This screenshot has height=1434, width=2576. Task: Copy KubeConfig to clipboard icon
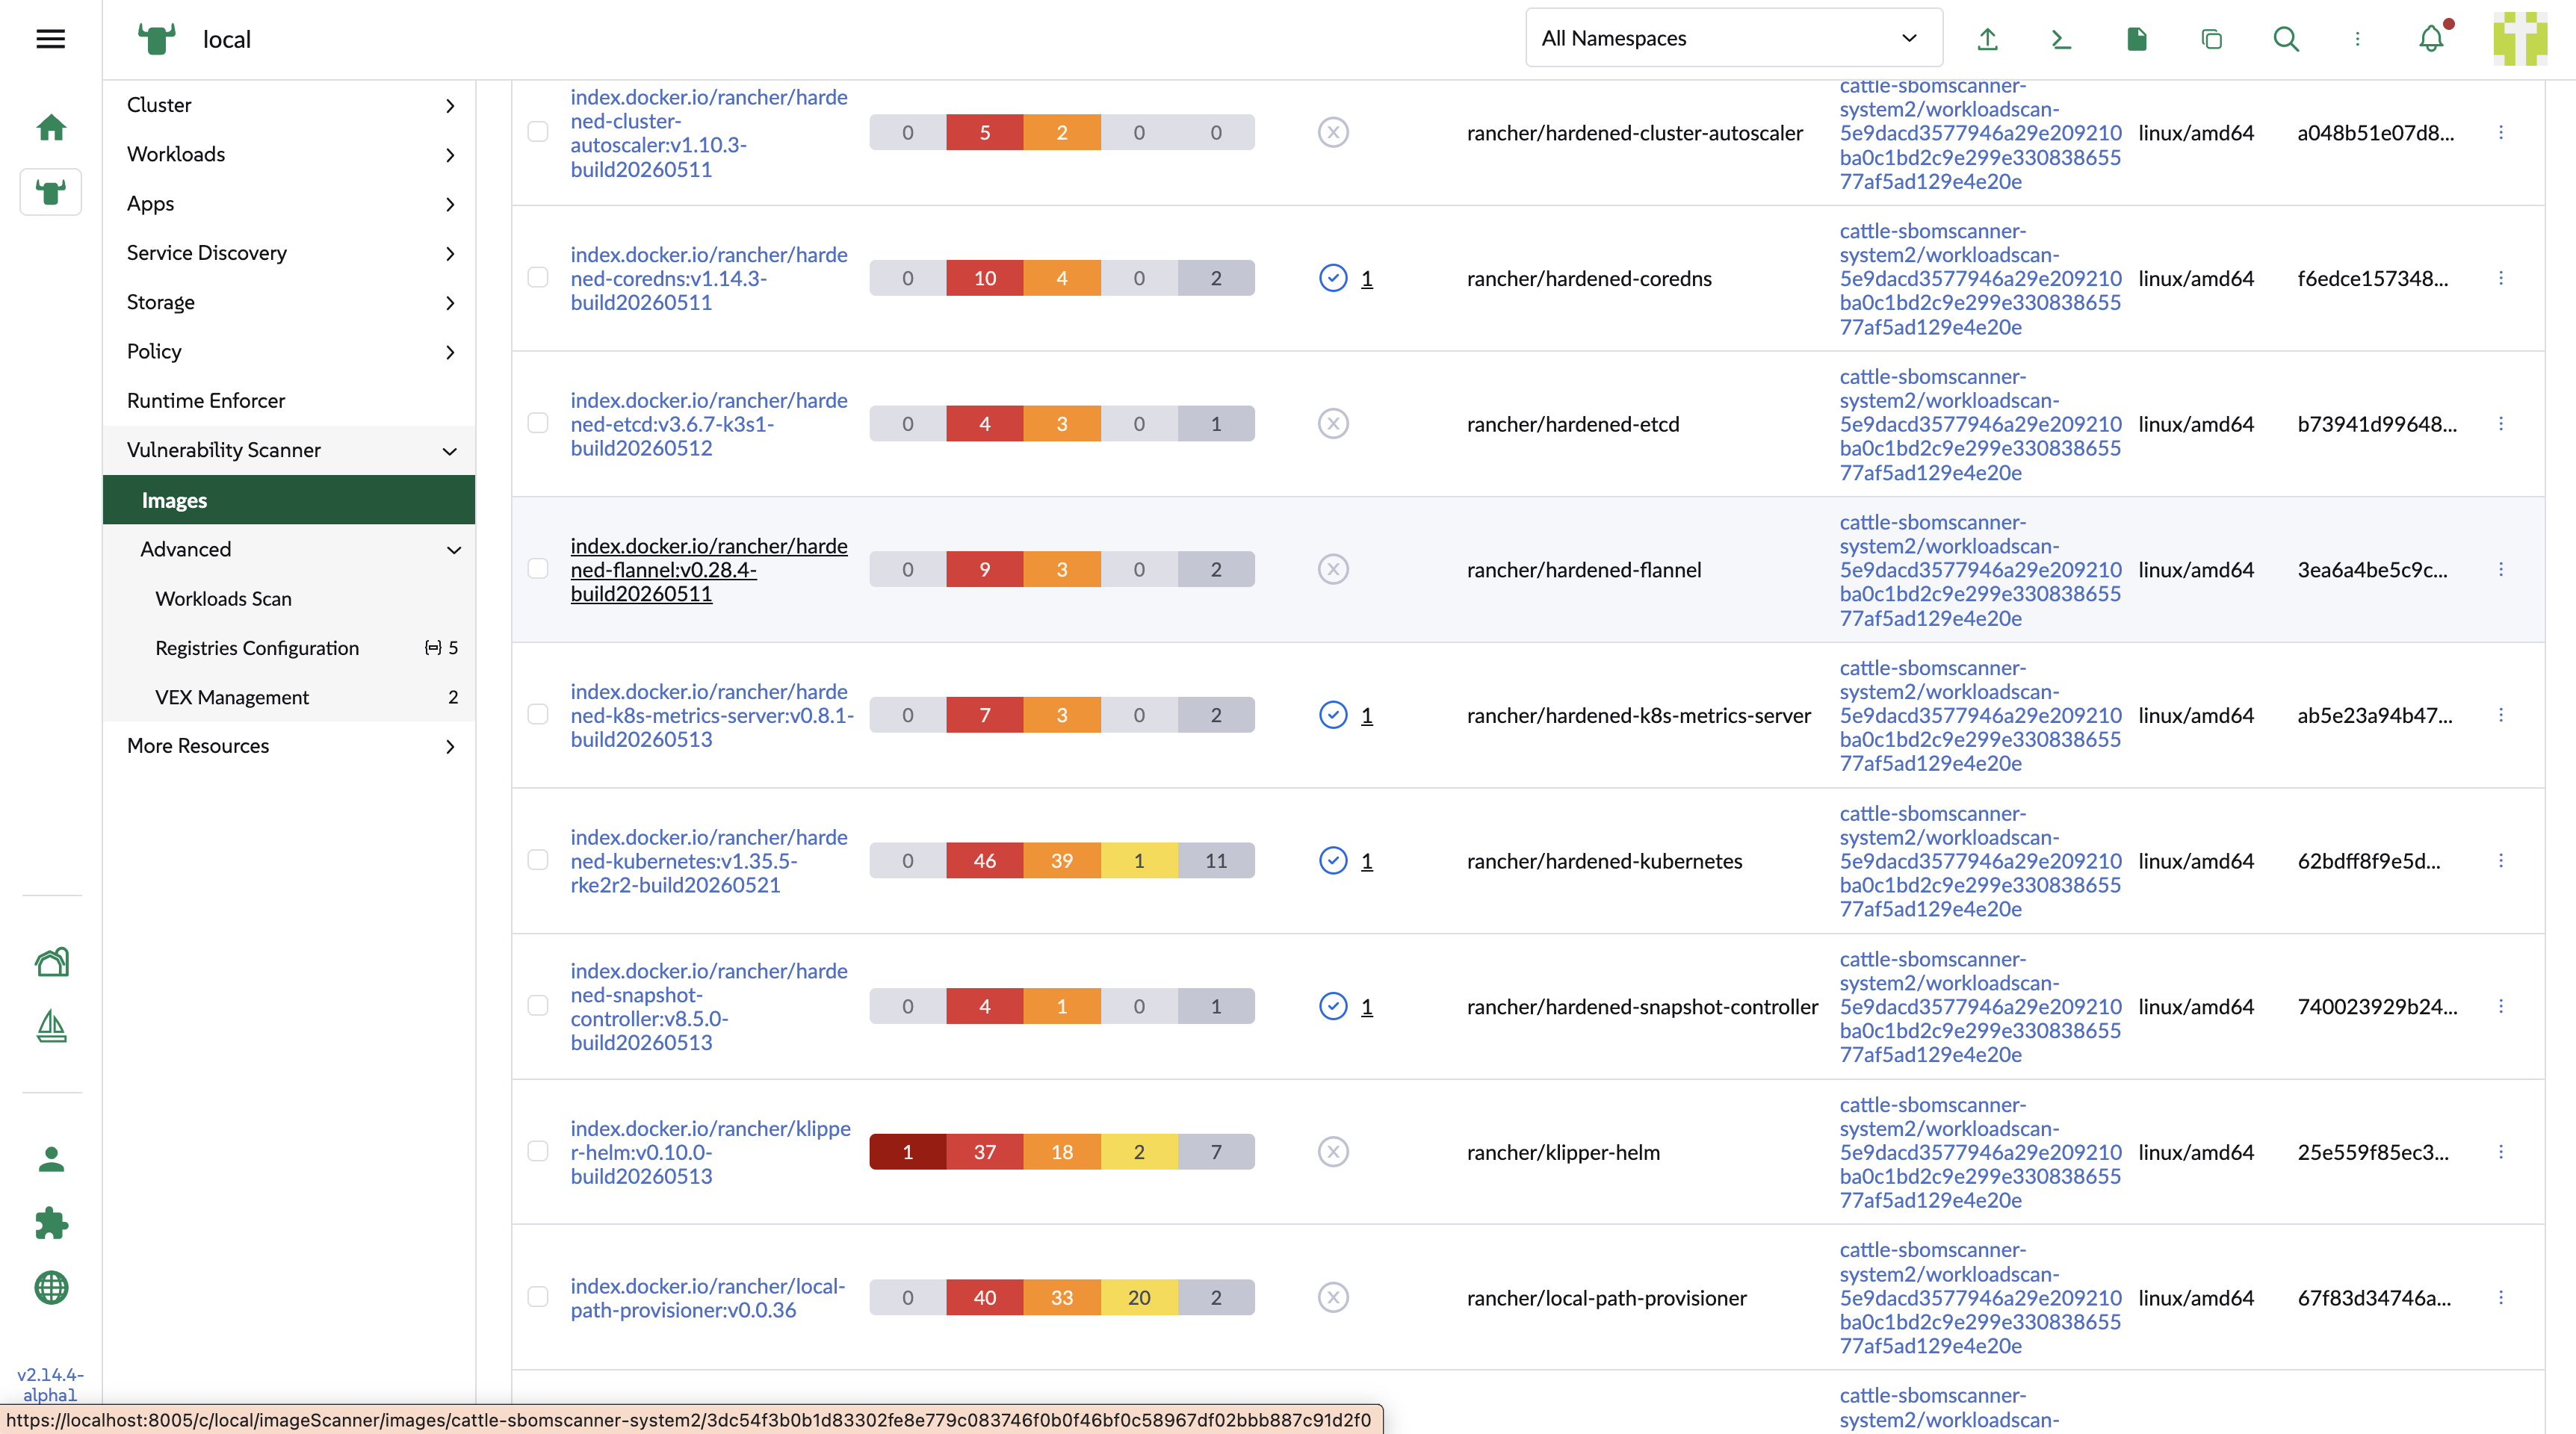click(x=2211, y=39)
